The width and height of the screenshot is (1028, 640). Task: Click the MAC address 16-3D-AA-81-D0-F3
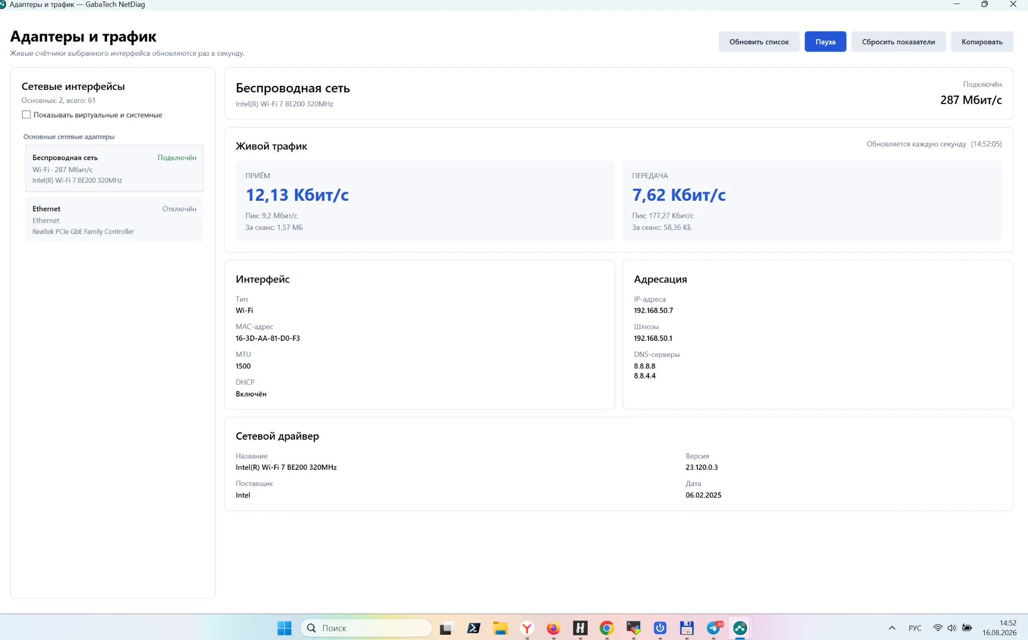click(x=268, y=338)
